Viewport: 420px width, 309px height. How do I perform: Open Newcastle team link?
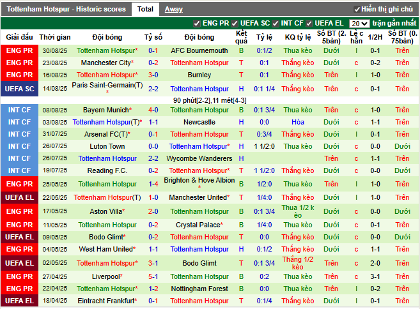click(199, 123)
